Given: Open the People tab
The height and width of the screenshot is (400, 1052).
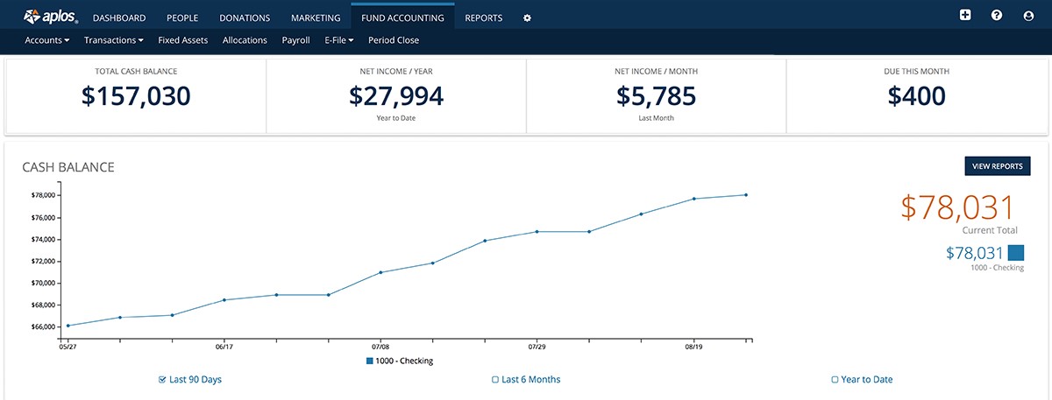Looking at the screenshot, I should point(182,18).
